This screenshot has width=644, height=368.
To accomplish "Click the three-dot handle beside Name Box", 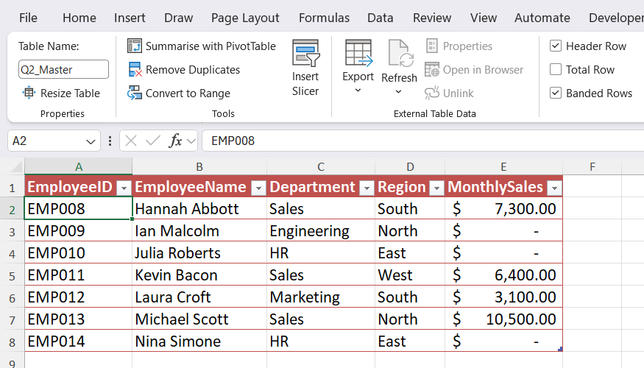I will coord(110,141).
